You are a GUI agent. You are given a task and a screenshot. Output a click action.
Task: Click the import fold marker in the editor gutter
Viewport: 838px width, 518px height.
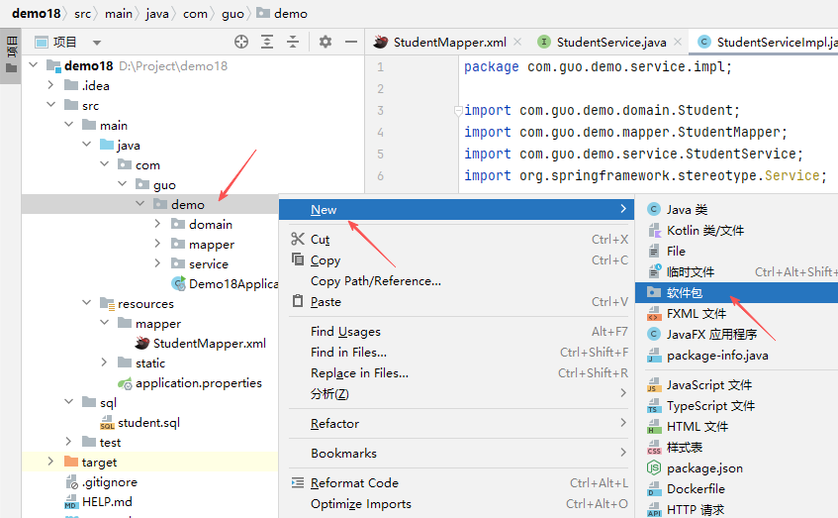click(457, 110)
